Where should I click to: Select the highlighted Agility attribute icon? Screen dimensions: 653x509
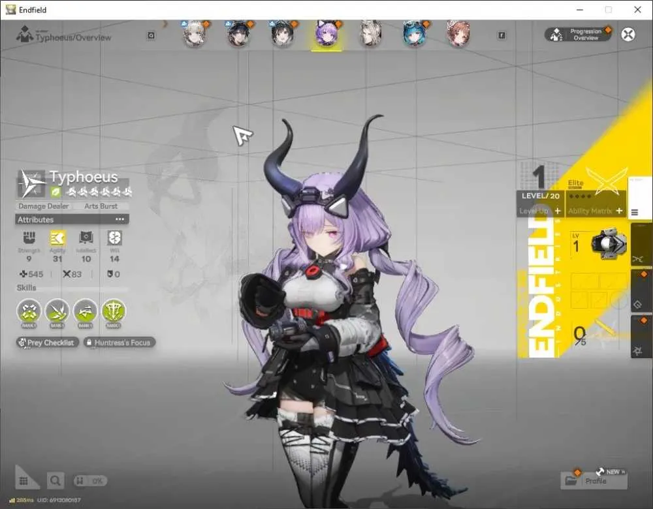pos(57,238)
